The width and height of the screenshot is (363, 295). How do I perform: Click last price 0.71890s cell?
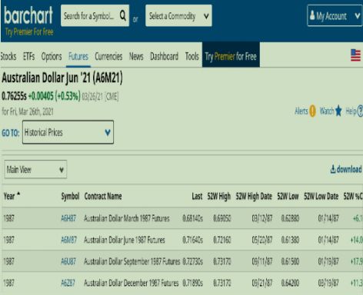(192, 283)
